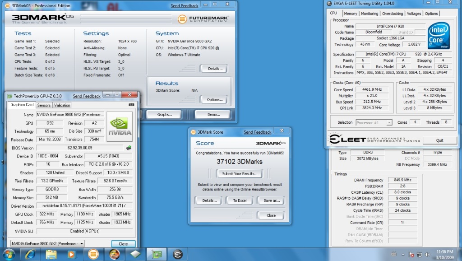The image size is (462, 261).
Task: Switch to the Sensors tab in GPU-Z
Action: coord(44,105)
